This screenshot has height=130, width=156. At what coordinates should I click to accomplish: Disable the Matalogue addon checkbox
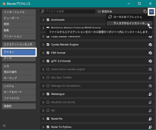click(x=48, y=94)
